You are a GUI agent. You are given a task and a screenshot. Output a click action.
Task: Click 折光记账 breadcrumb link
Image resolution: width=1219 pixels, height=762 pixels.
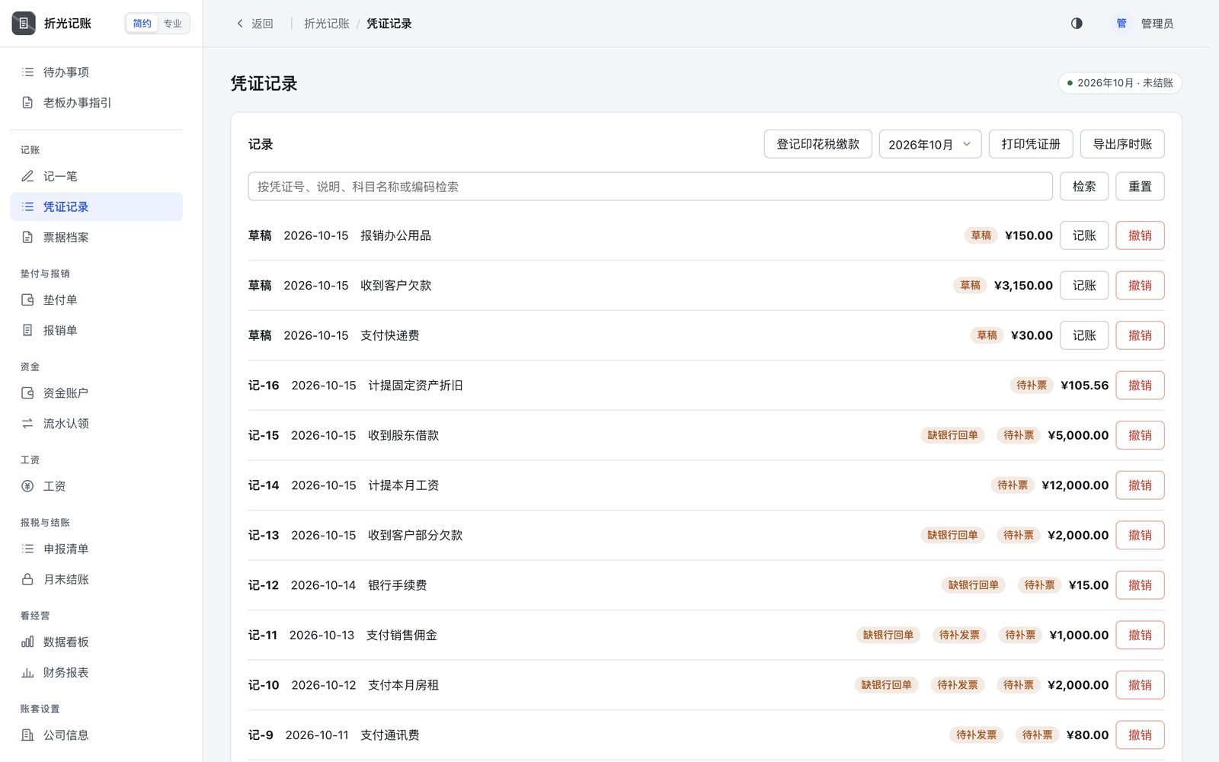tap(327, 24)
